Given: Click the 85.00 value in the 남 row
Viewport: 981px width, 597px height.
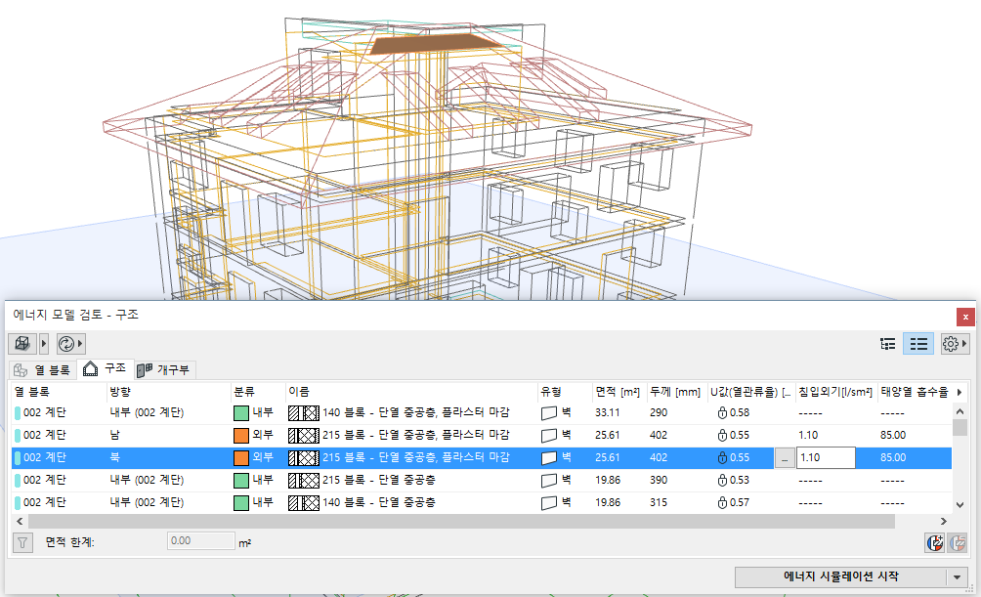Looking at the screenshot, I should tap(893, 435).
